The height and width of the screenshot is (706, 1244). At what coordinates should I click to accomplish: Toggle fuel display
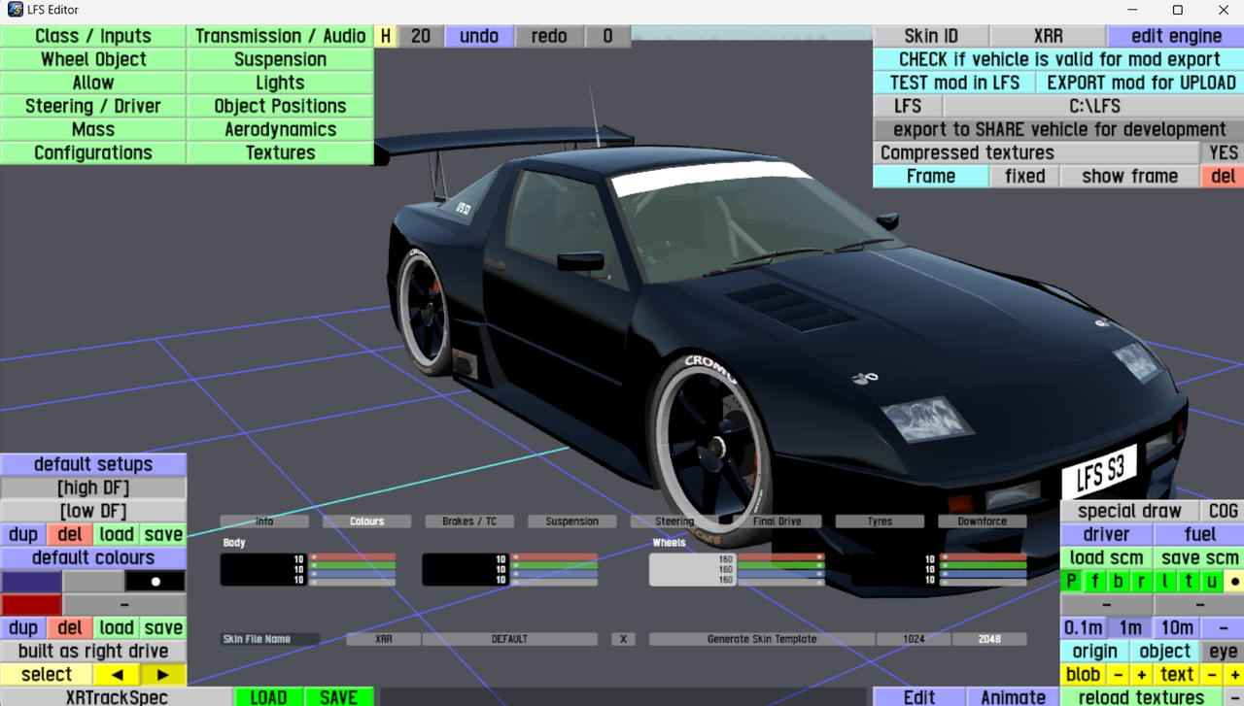[1199, 534]
